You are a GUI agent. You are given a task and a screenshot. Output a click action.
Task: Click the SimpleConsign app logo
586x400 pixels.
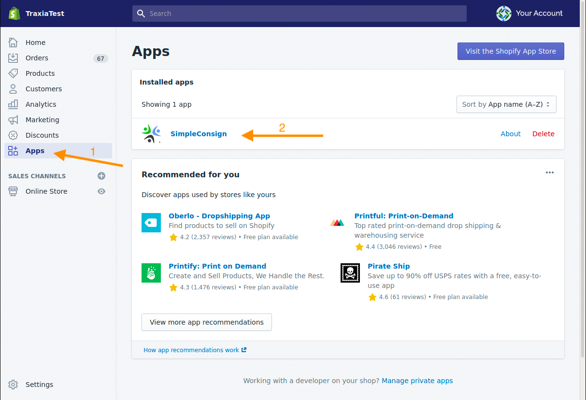coord(151,134)
